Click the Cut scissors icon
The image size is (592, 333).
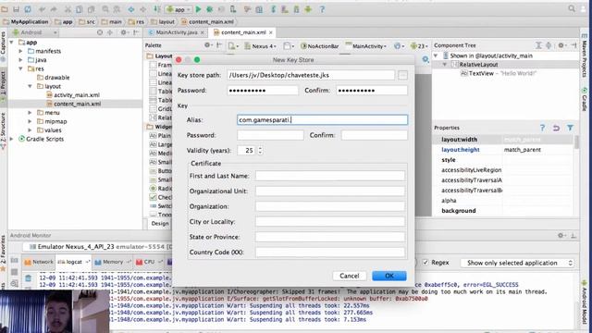click(68, 9)
